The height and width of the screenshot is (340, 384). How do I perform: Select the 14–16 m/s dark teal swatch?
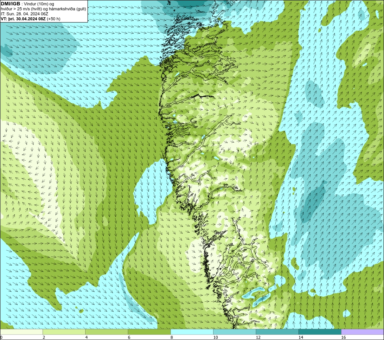point(319,332)
